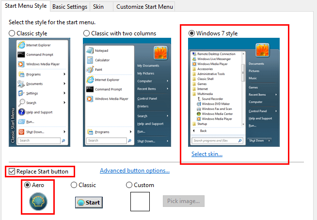Expand Recent Items arrow in two columns preview

coord(167,89)
